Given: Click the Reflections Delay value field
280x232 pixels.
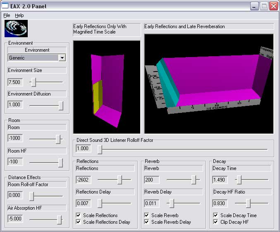Looking at the screenshot, I should 84,203.
